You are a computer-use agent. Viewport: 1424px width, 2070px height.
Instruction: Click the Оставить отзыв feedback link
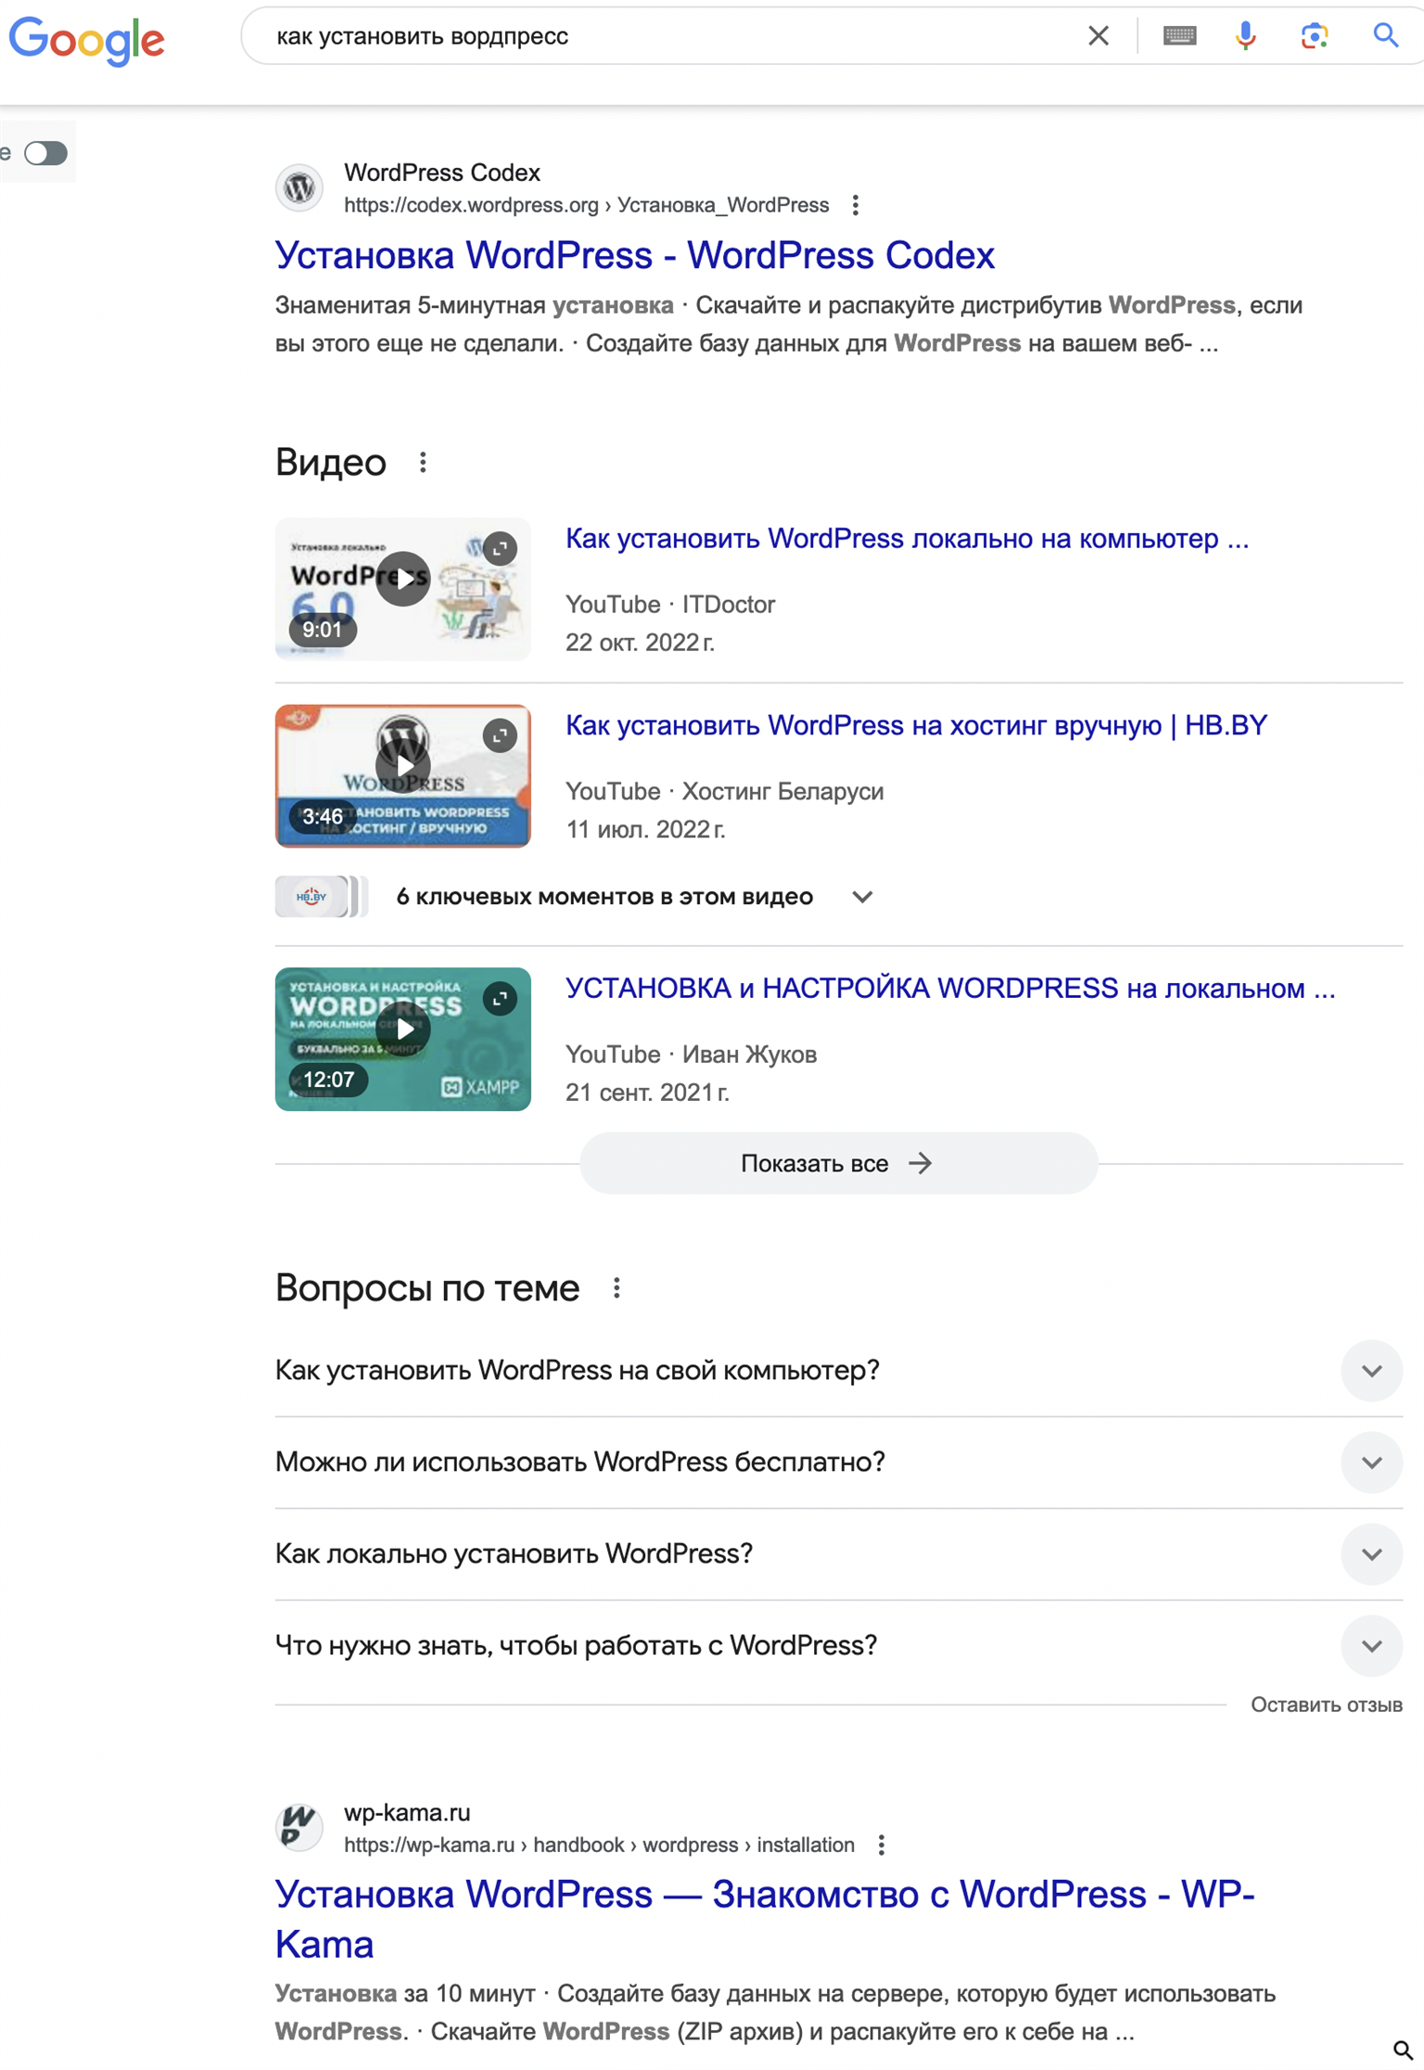pyautogui.click(x=1326, y=1705)
